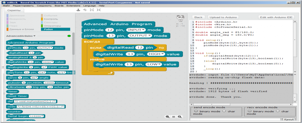Image resolution: width=302 pixels, height=123 pixels.
Task: Click the panda sprite icon
Action: (x=180, y=18)
